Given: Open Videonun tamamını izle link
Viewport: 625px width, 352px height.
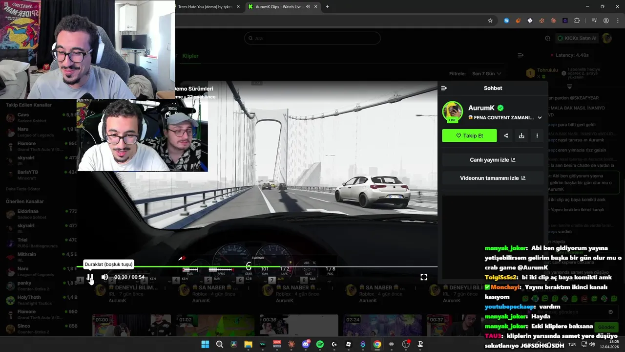Looking at the screenshot, I should [493, 178].
